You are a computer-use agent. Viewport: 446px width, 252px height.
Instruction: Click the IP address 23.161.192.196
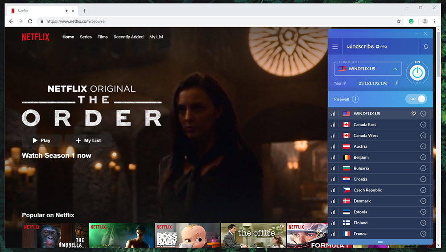[x=373, y=83]
